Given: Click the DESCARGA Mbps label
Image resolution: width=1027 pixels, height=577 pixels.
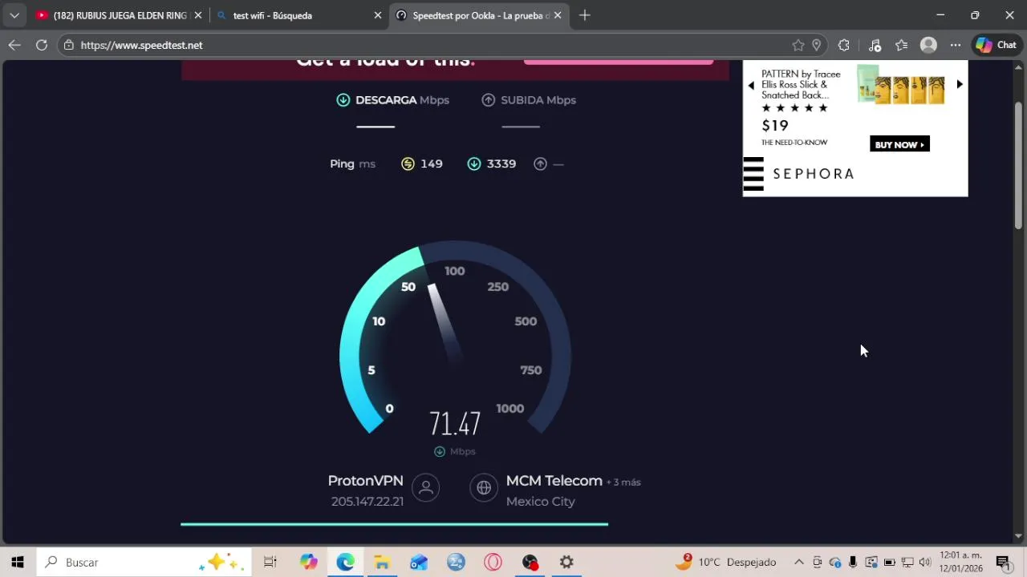Looking at the screenshot, I should click(402, 100).
